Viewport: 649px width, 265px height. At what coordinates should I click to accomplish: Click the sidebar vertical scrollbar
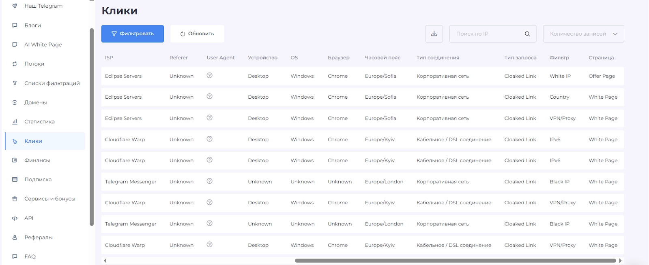click(92, 126)
